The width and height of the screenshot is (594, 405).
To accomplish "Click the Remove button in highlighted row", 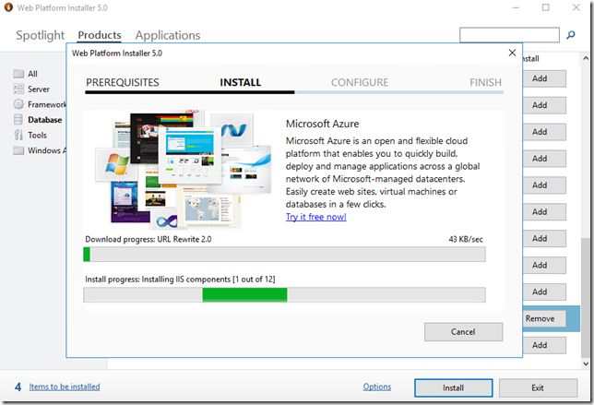I will 544,318.
